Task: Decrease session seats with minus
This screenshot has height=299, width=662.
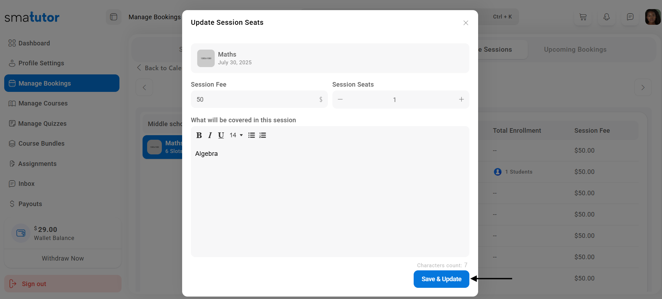Action: point(340,100)
